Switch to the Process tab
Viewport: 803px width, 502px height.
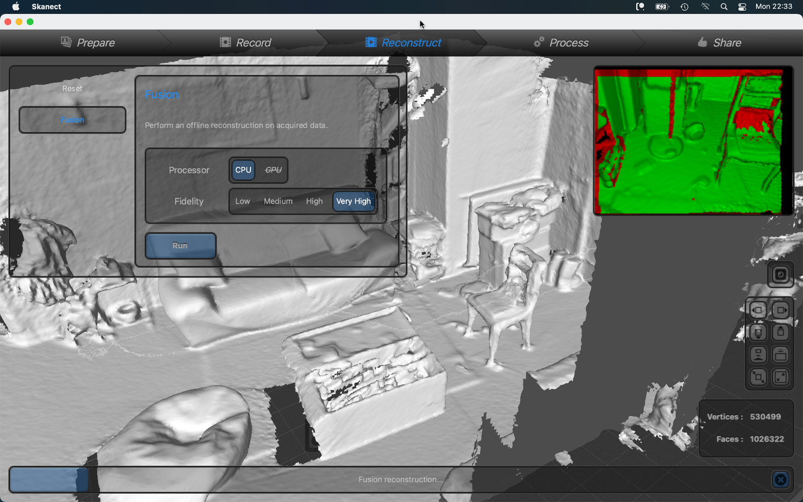coord(561,43)
